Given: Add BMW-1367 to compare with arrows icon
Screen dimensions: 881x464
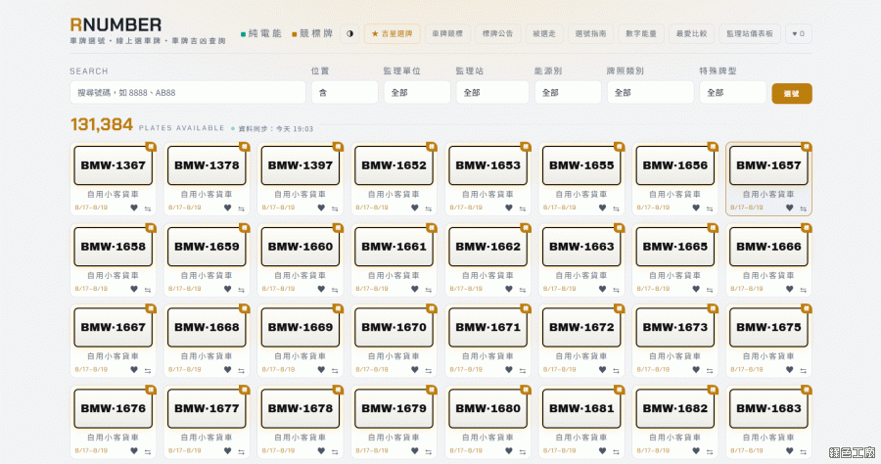Looking at the screenshot, I should click(x=148, y=209).
